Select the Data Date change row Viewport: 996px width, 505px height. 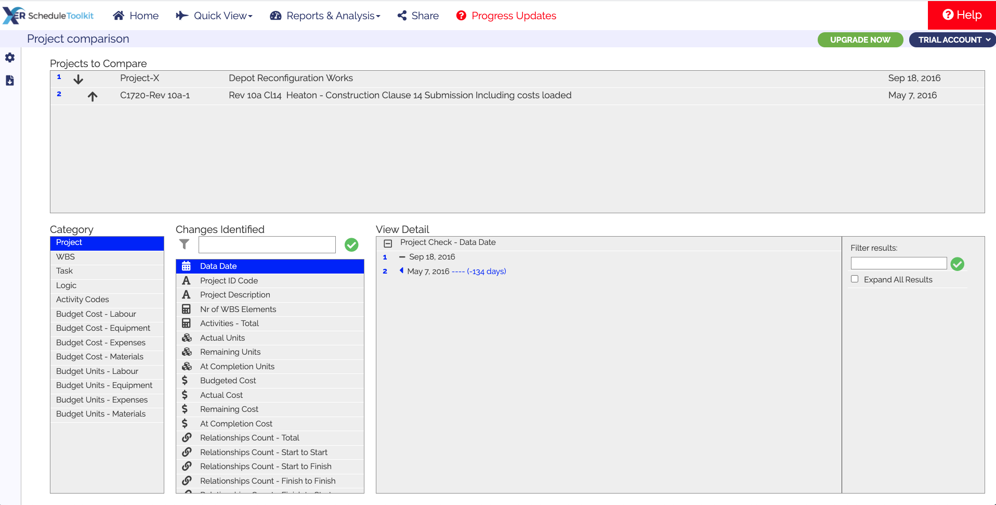[270, 266]
